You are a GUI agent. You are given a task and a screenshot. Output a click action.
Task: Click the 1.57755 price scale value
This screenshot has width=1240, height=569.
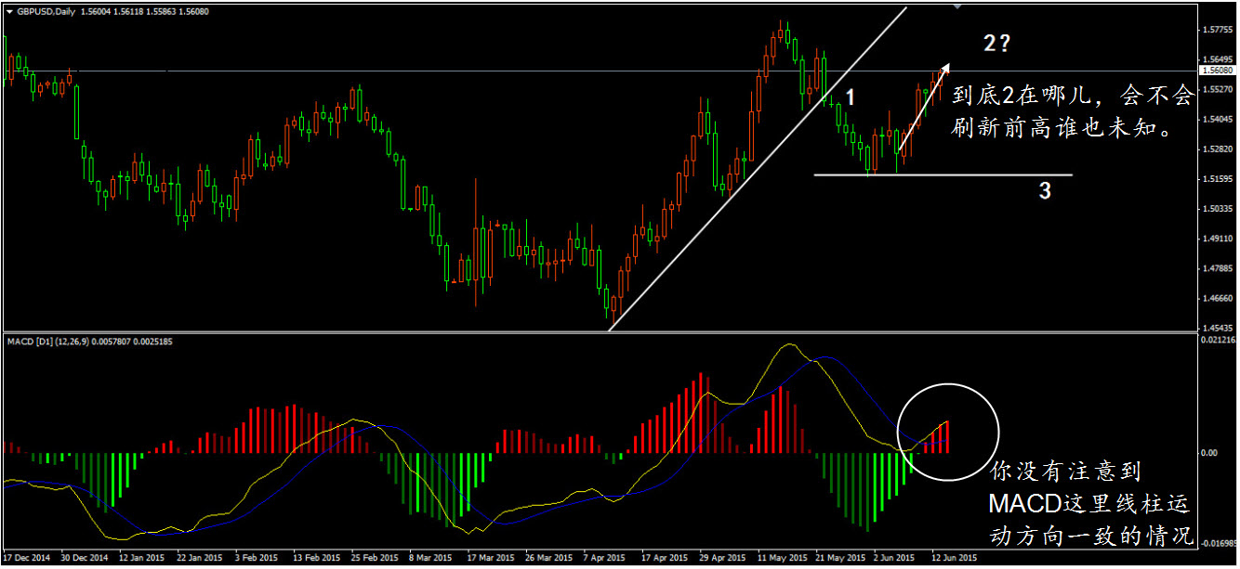tap(1216, 30)
